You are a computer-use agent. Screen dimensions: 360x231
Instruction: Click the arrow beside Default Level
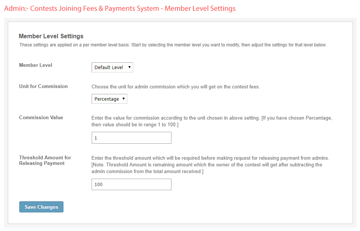tap(129, 67)
